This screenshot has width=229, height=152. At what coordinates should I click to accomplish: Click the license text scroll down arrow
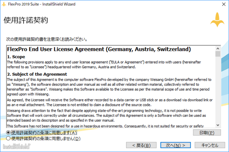pyautogui.click(x=218, y=125)
